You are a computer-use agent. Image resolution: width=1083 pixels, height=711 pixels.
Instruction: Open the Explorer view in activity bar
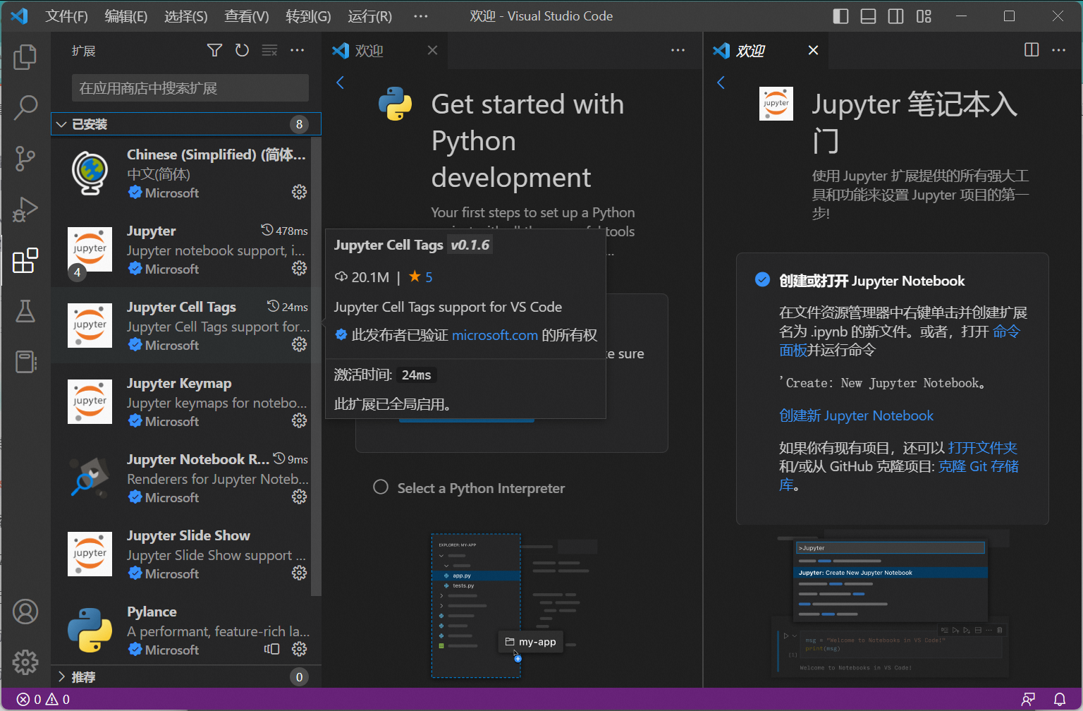click(x=25, y=57)
